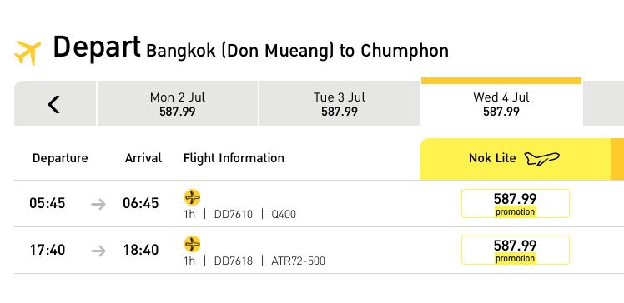Image resolution: width=624 pixels, height=303 pixels.
Task: Click the arrow between 05:45 and 06:45
Action: pos(98,205)
